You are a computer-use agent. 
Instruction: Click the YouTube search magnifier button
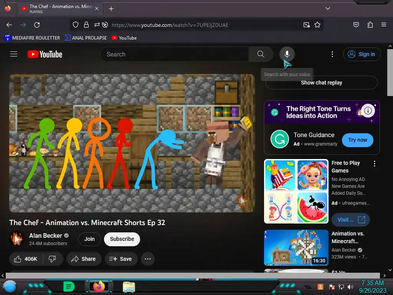pyautogui.click(x=261, y=54)
